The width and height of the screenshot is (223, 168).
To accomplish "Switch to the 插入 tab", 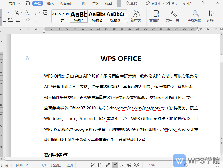I will click(x=51, y=3).
